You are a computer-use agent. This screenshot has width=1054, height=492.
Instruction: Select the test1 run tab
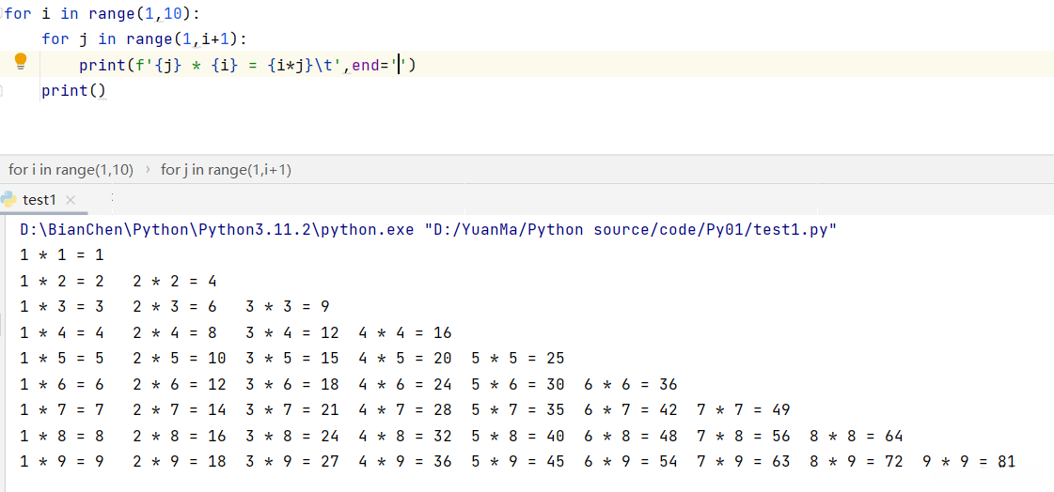coord(39,200)
